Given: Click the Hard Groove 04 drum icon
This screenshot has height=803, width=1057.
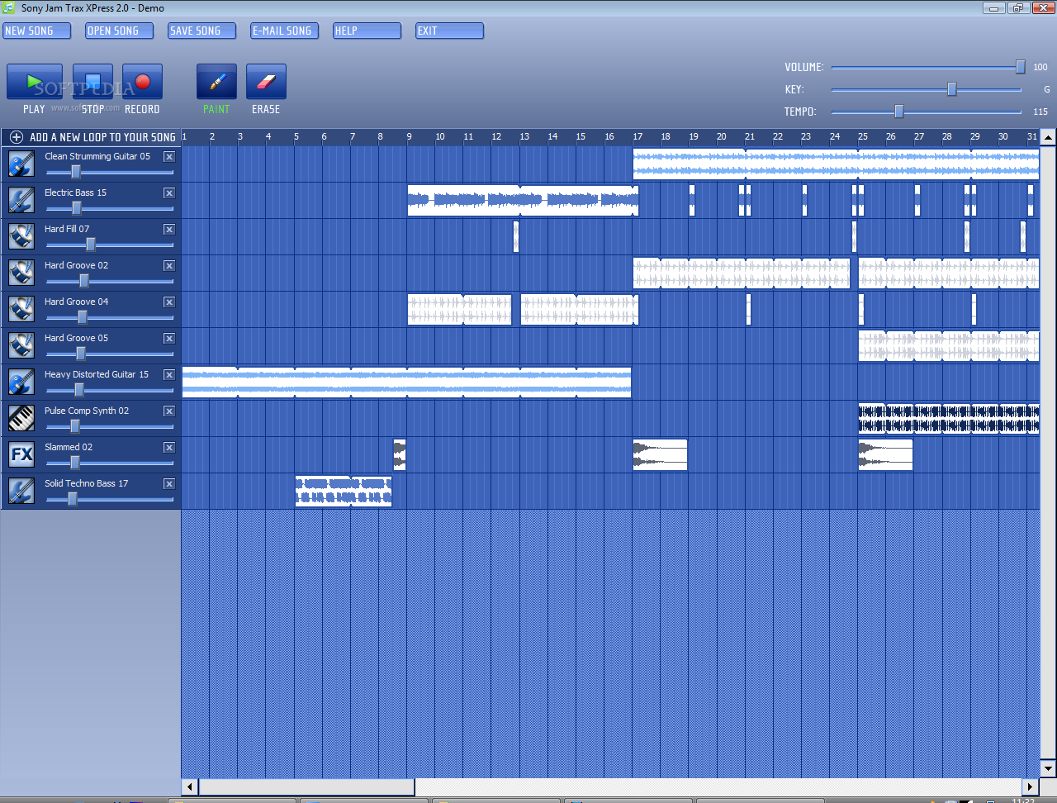Looking at the screenshot, I should tap(21, 309).
